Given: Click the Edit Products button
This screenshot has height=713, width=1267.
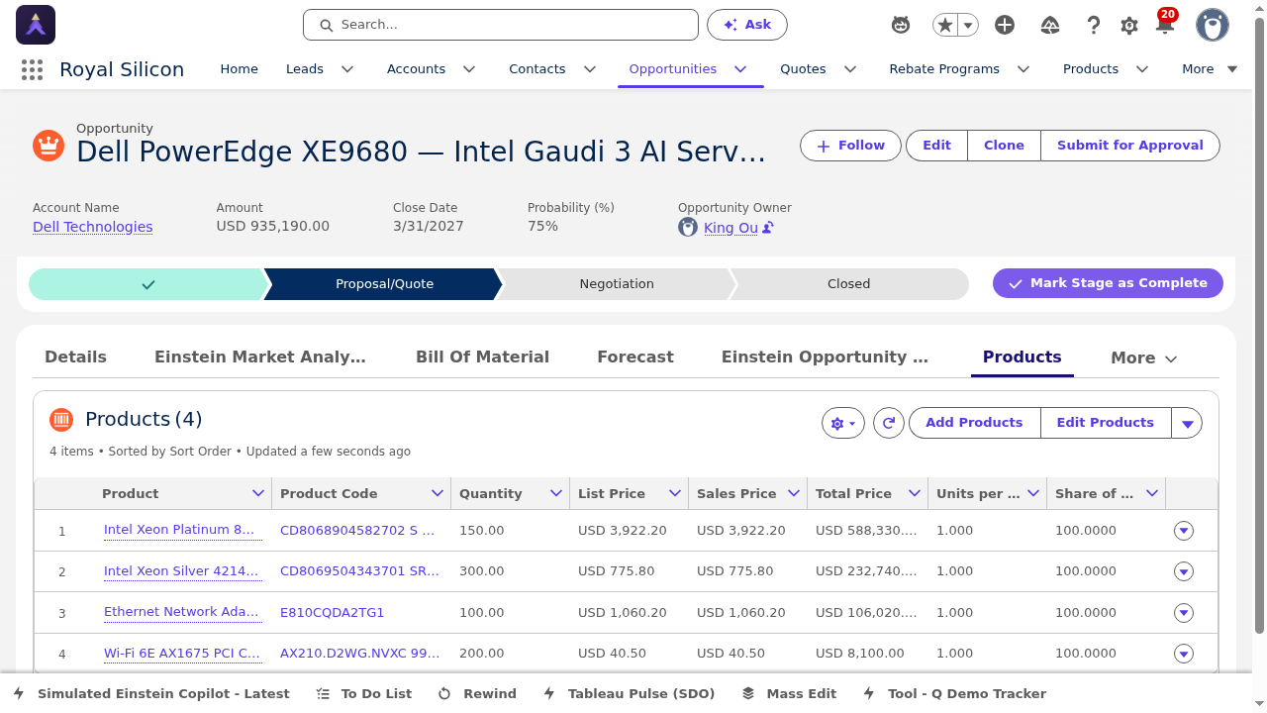Looking at the screenshot, I should [1105, 423].
